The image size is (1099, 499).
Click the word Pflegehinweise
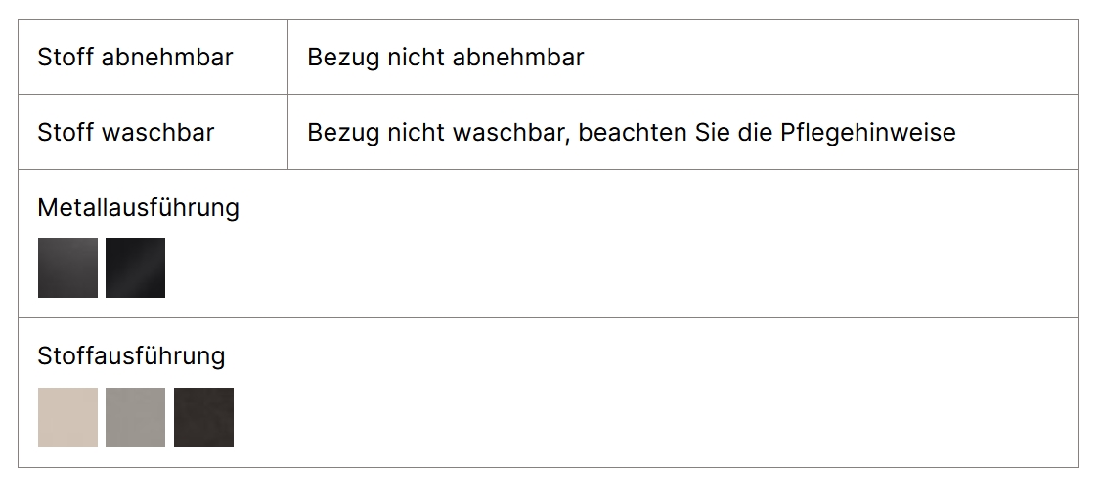click(867, 132)
